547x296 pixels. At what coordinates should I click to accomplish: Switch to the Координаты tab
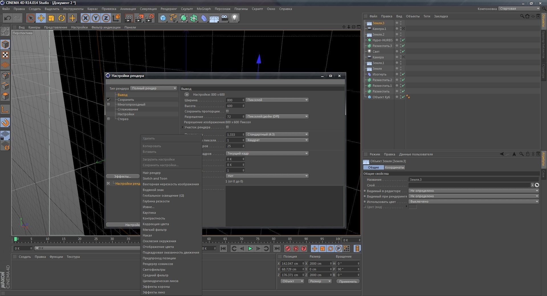click(x=394, y=167)
